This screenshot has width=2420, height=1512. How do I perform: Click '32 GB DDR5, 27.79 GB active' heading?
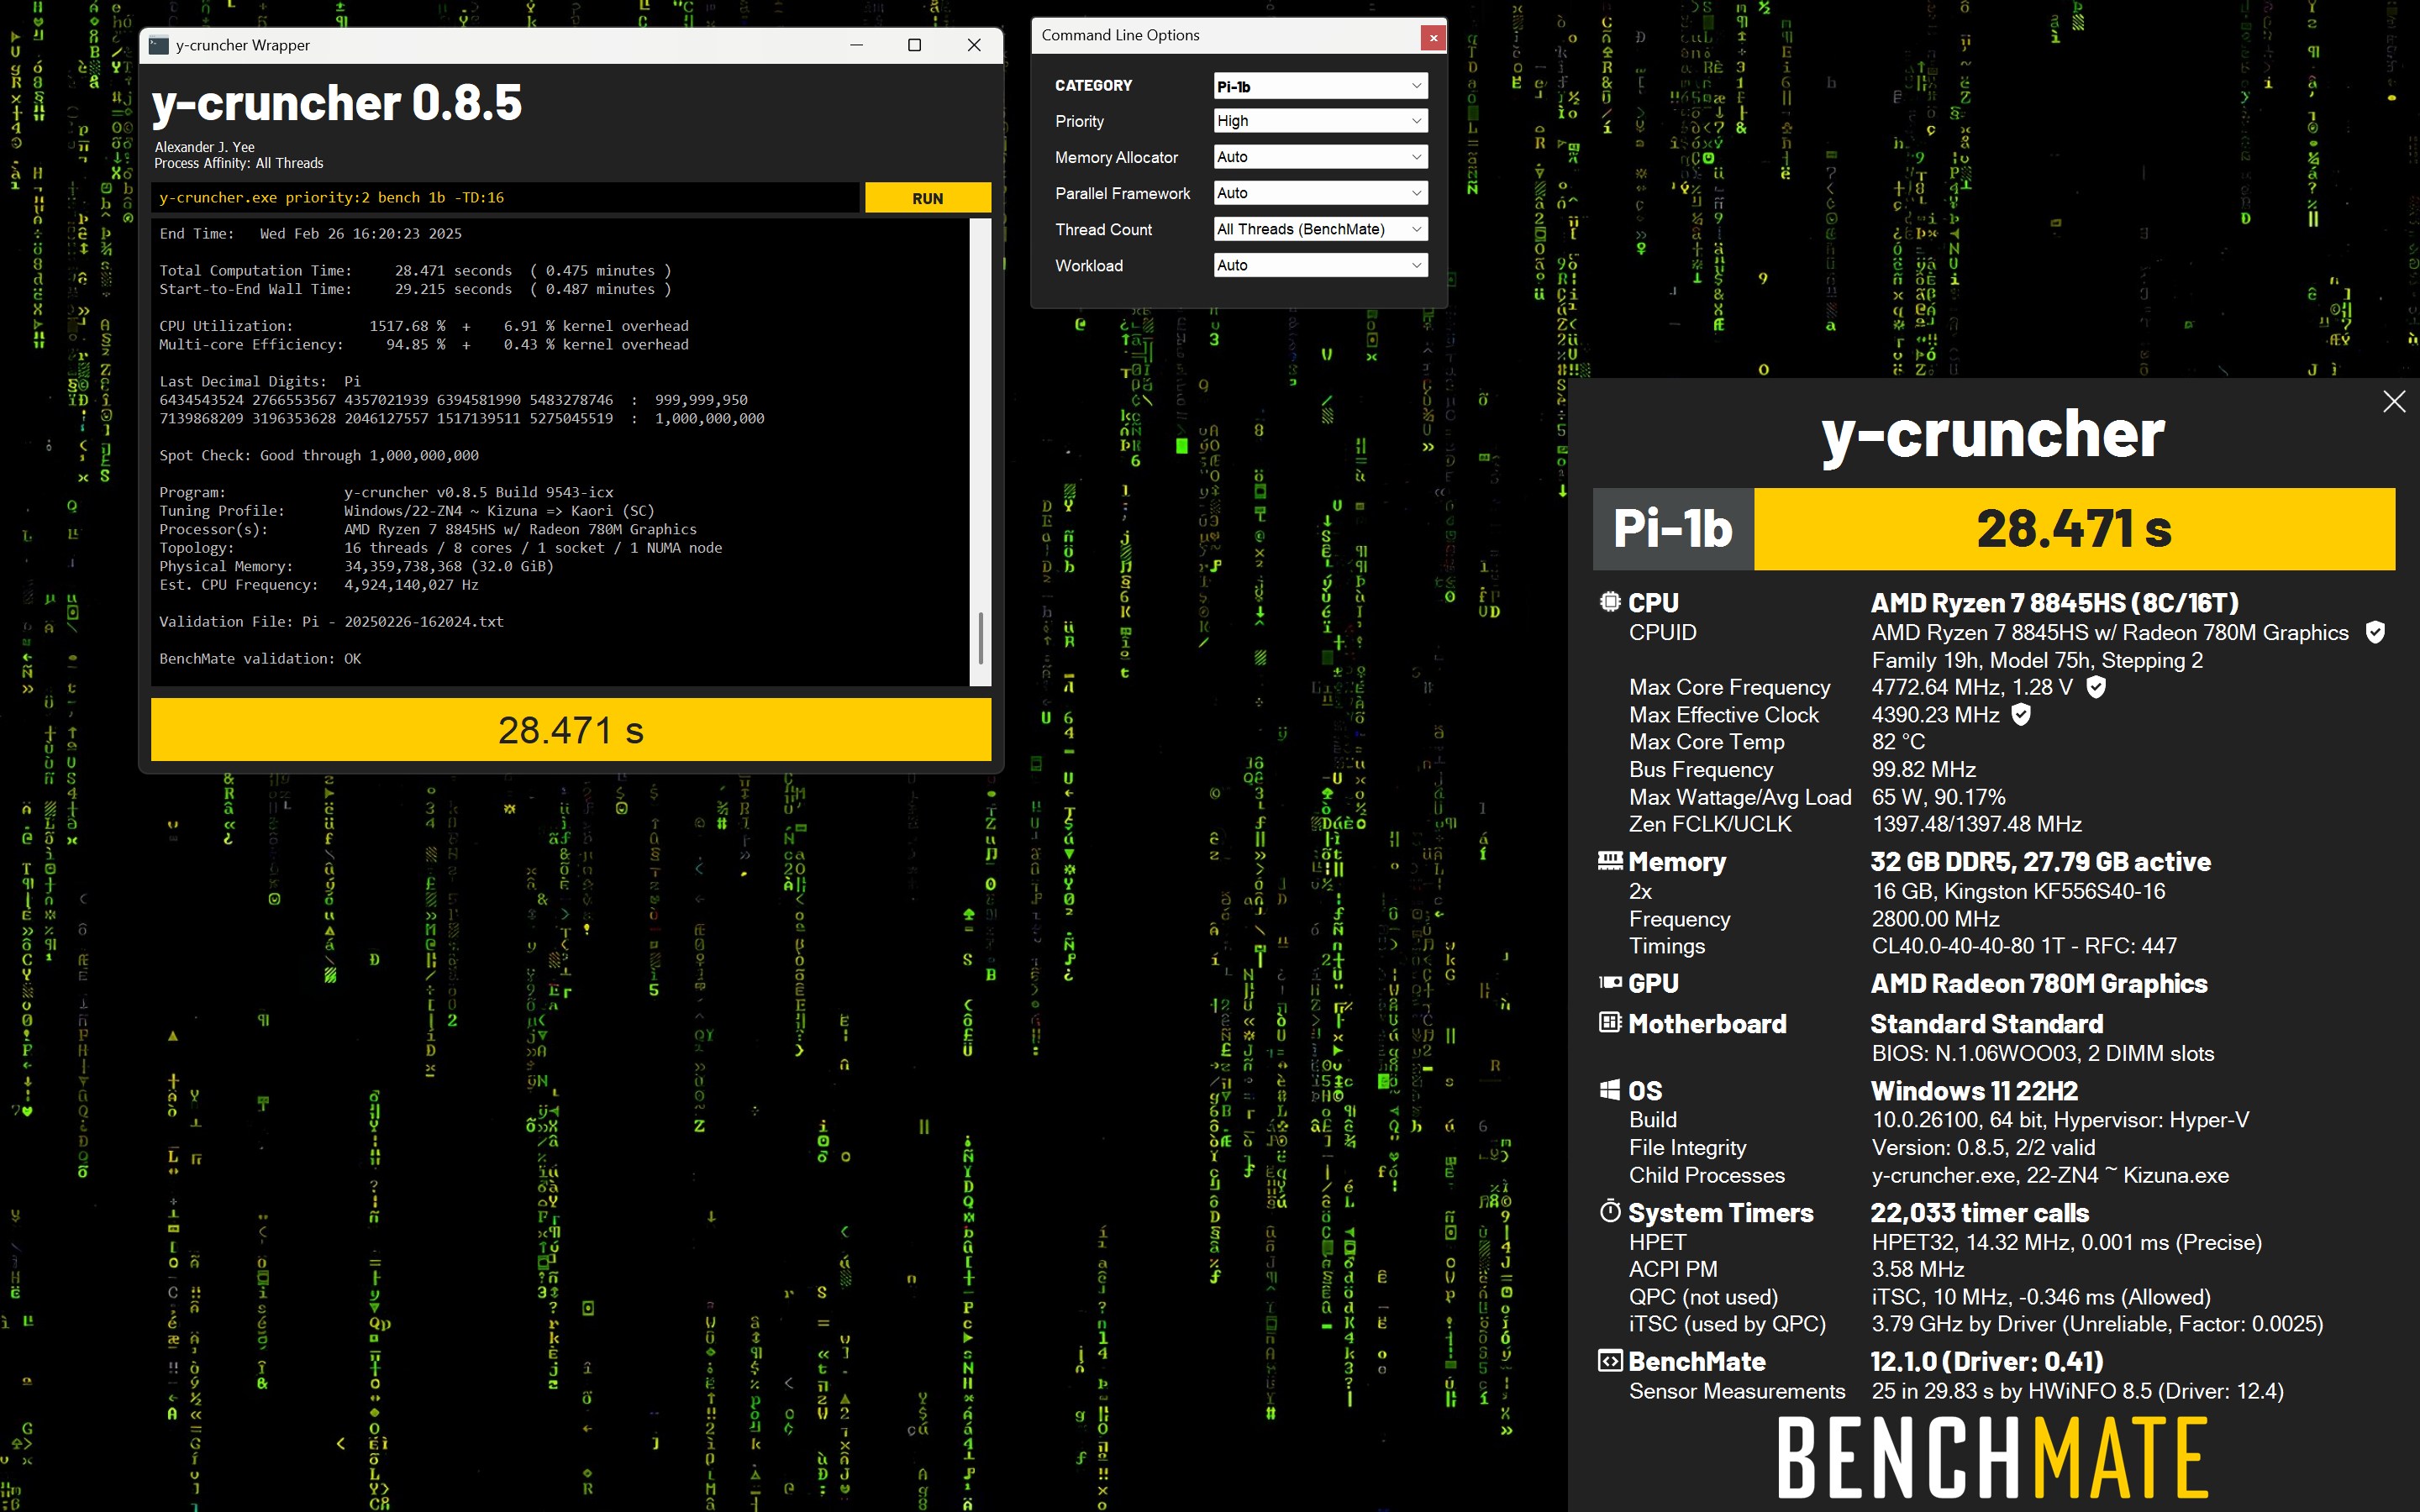pos(2041,862)
